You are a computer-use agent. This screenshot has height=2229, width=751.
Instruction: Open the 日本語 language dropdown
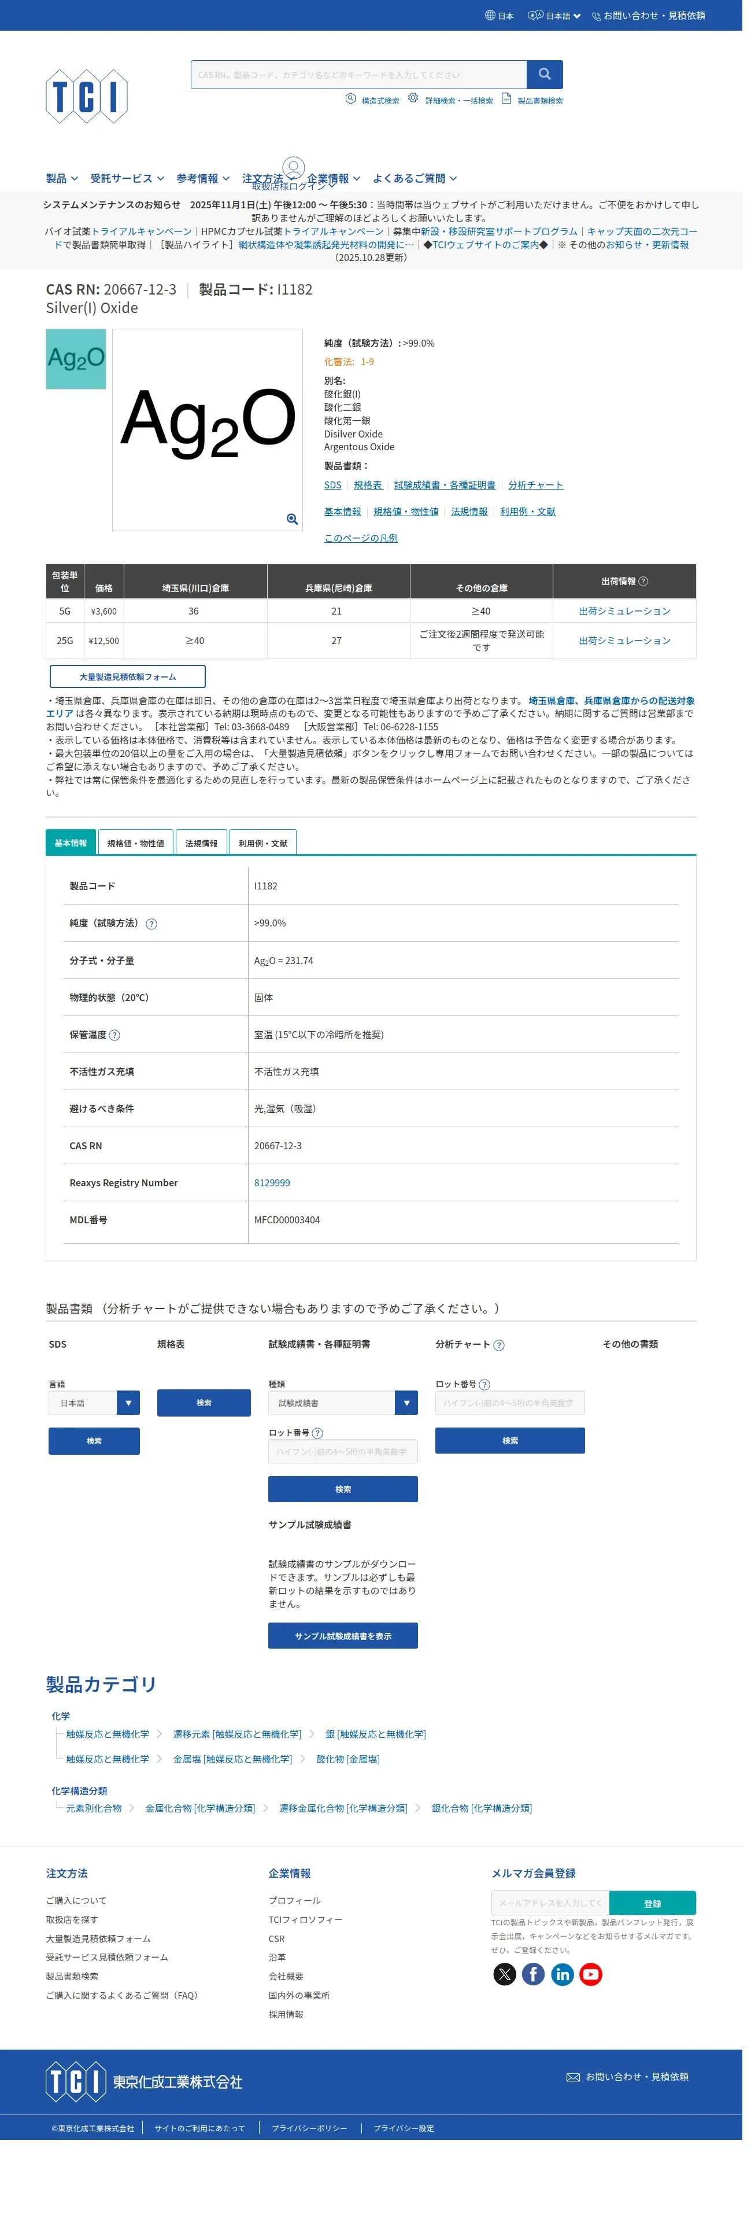pos(555,16)
